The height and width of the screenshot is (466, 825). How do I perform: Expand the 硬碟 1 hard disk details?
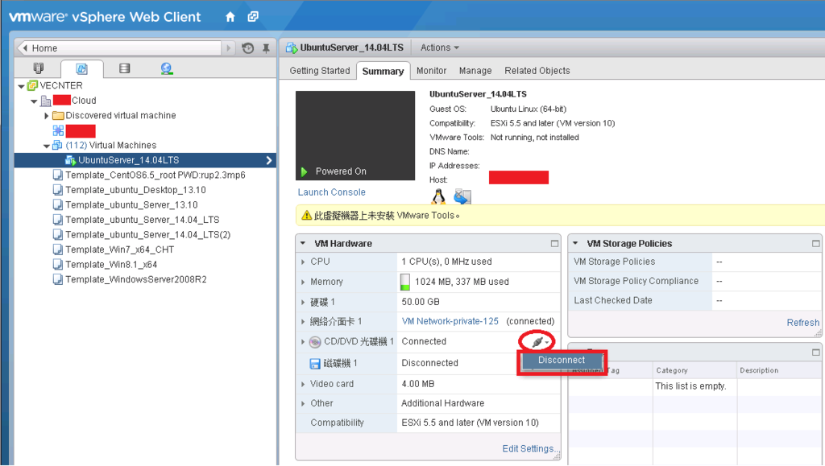pyautogui.click(x=303, y=303)
